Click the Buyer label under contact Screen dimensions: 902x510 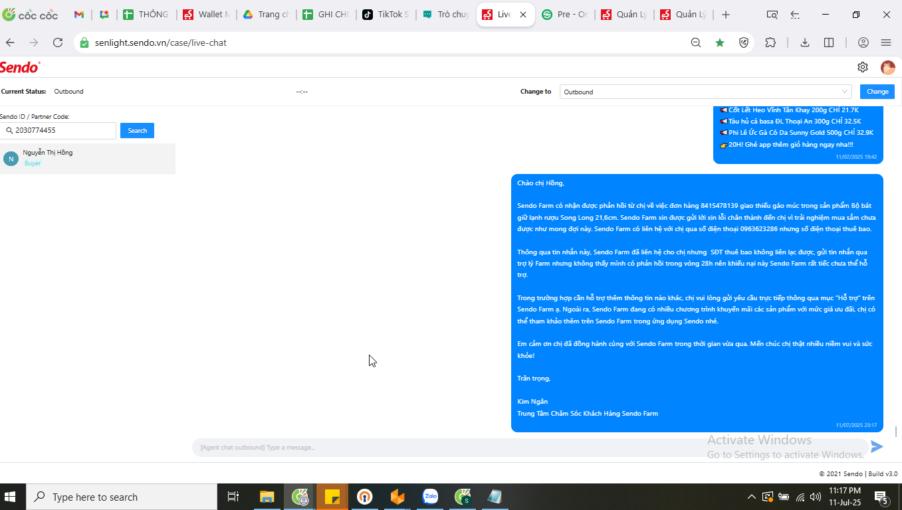[x=33, y=163]
